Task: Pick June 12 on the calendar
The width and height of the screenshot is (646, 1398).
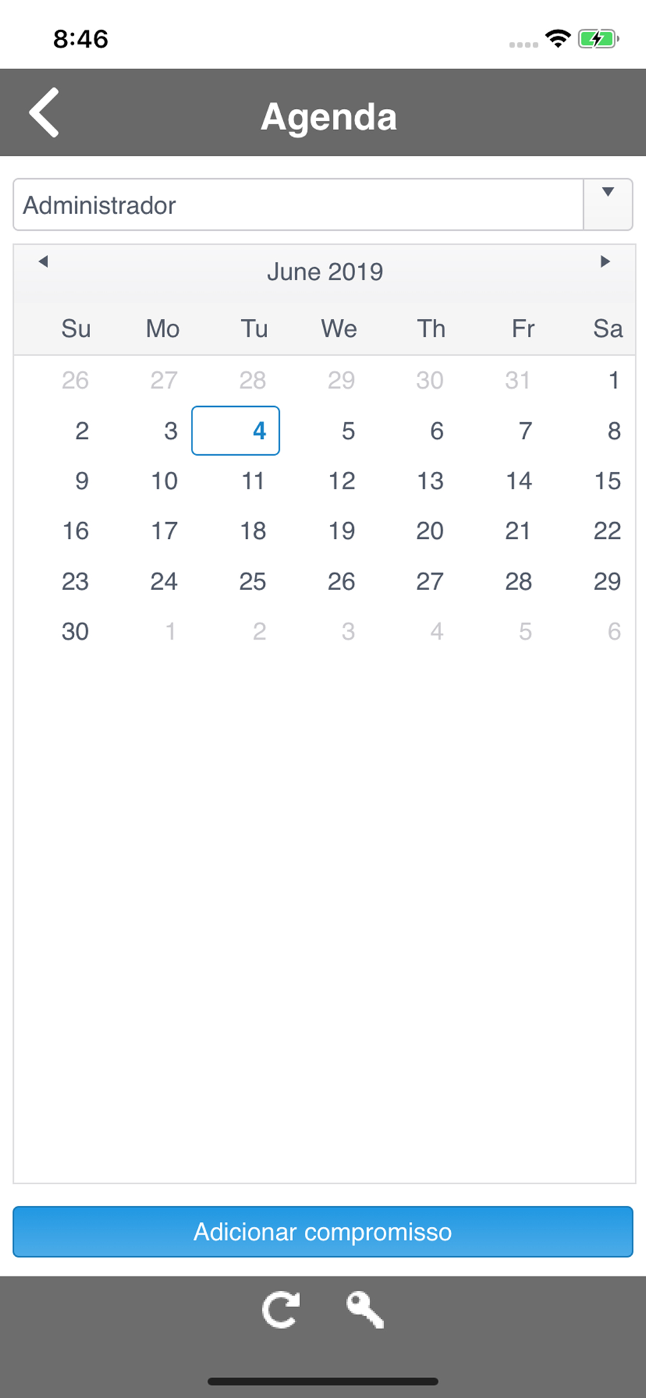Action: click(x=342, y=481)
